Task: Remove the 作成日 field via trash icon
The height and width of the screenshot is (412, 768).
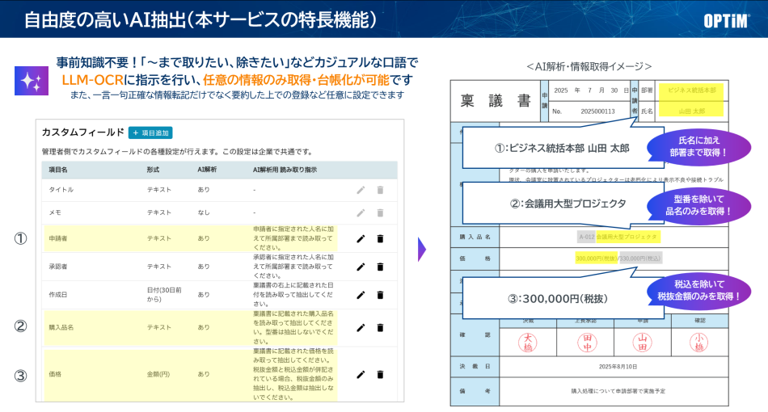Action: click(x=380, y=295)
